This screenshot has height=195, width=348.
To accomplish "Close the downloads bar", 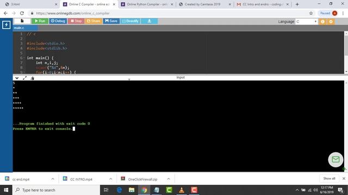I will coord(344,178).
